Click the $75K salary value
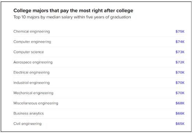The height and width of the screenshot is (133, 193). click(180, 31)
